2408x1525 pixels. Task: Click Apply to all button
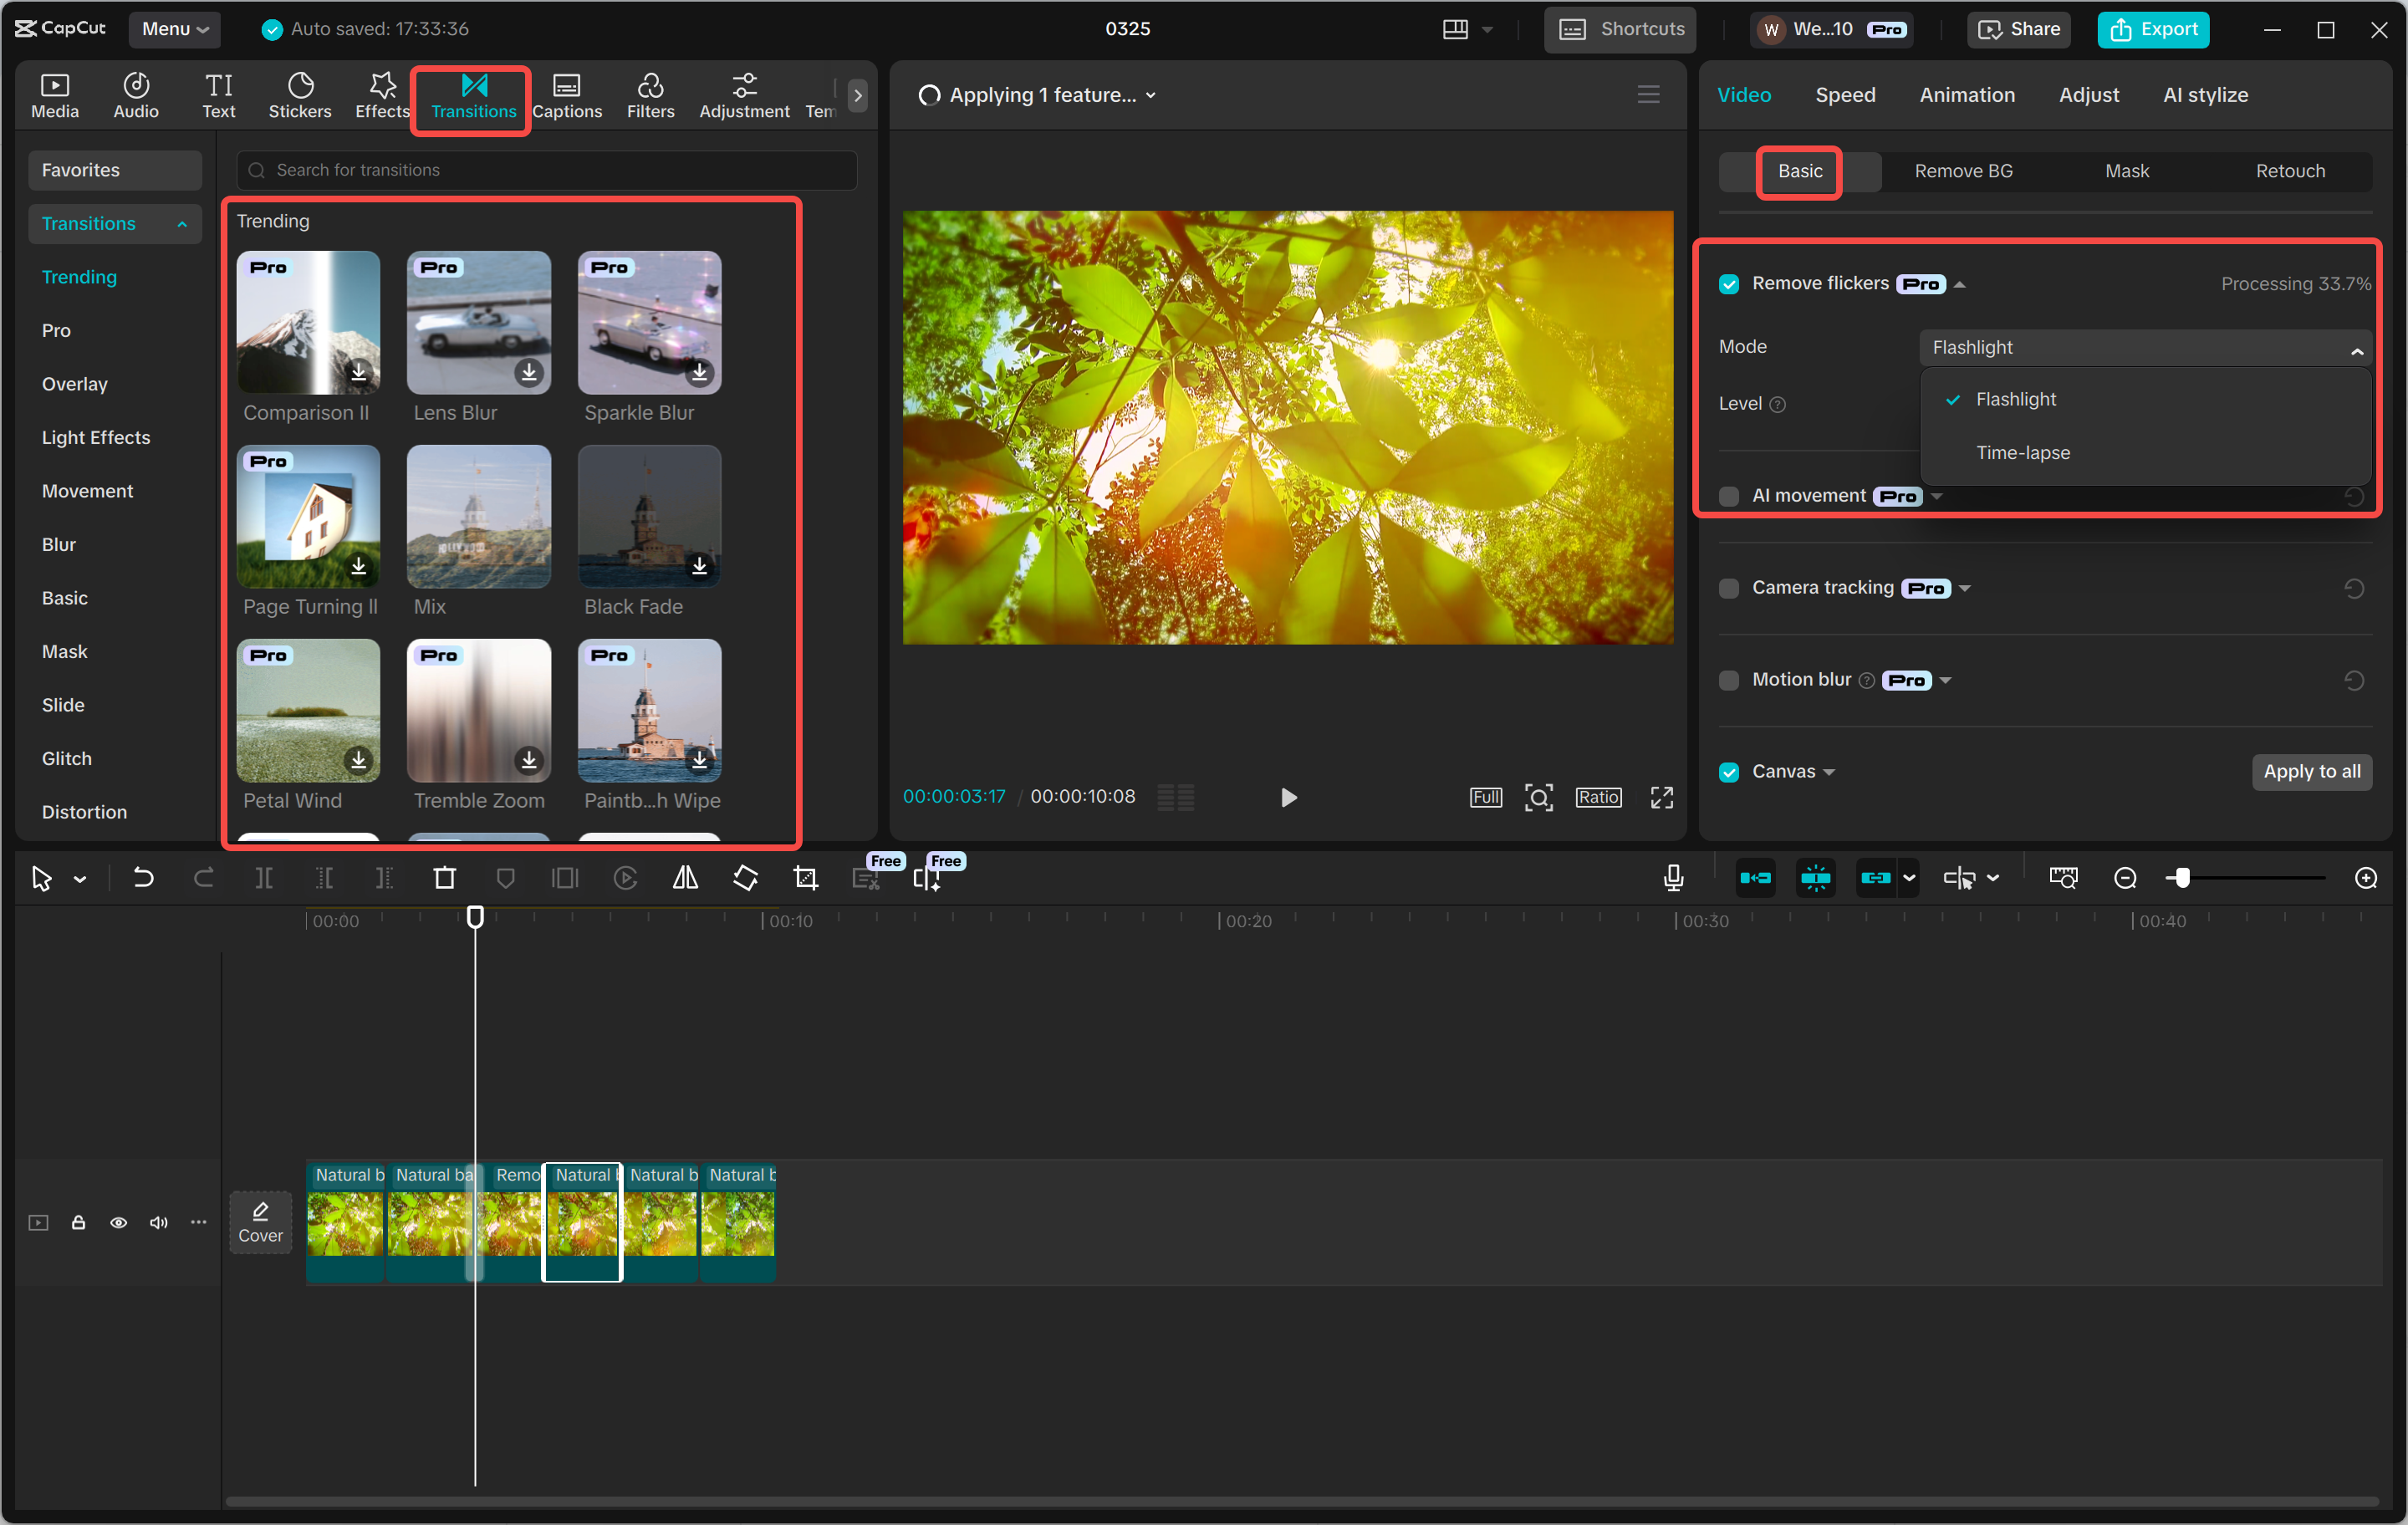point(2311,772)
